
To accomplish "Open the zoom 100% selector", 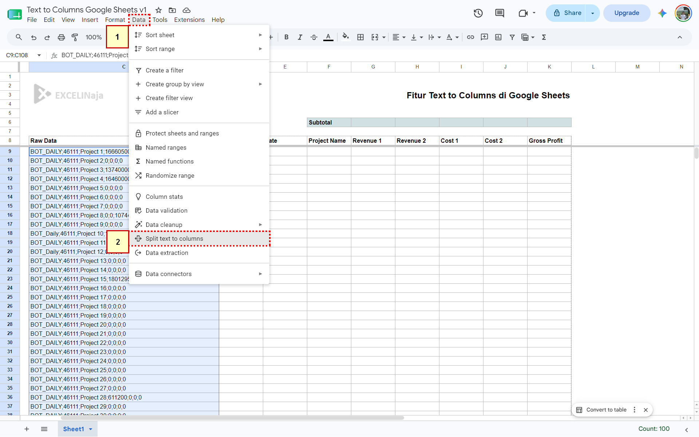I will tap(94, 37).
